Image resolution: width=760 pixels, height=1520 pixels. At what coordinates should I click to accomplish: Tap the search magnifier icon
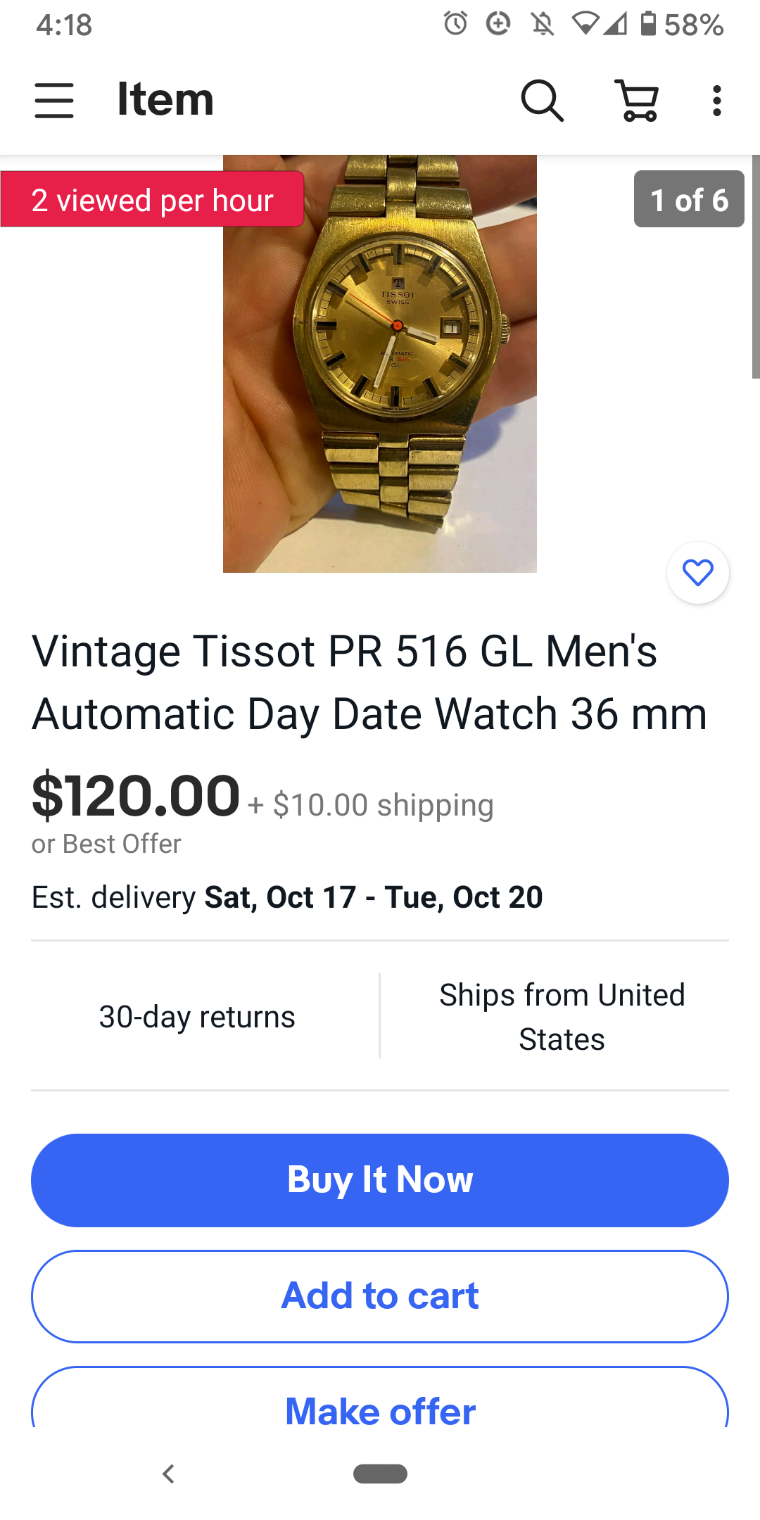tap(542, 100)
